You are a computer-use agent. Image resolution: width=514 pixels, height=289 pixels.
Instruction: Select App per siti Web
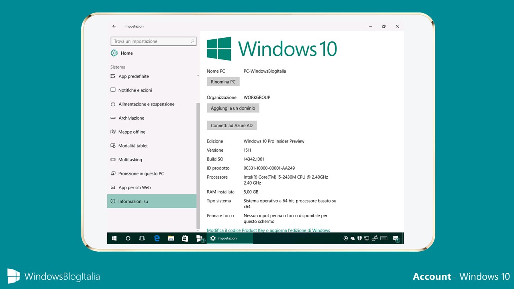[x=152, y=187]
